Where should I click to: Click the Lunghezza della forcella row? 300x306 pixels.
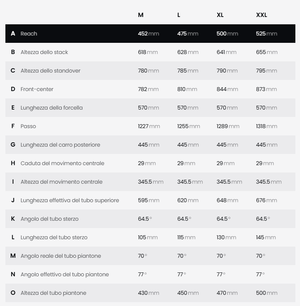[52, 108]
